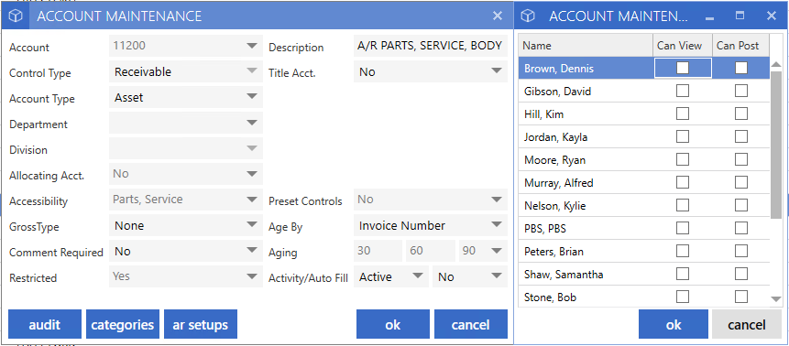Check Can View for Stone, Bob
Image resolution: width=789 pixels, height=346 pixels.
click(683, 297)
